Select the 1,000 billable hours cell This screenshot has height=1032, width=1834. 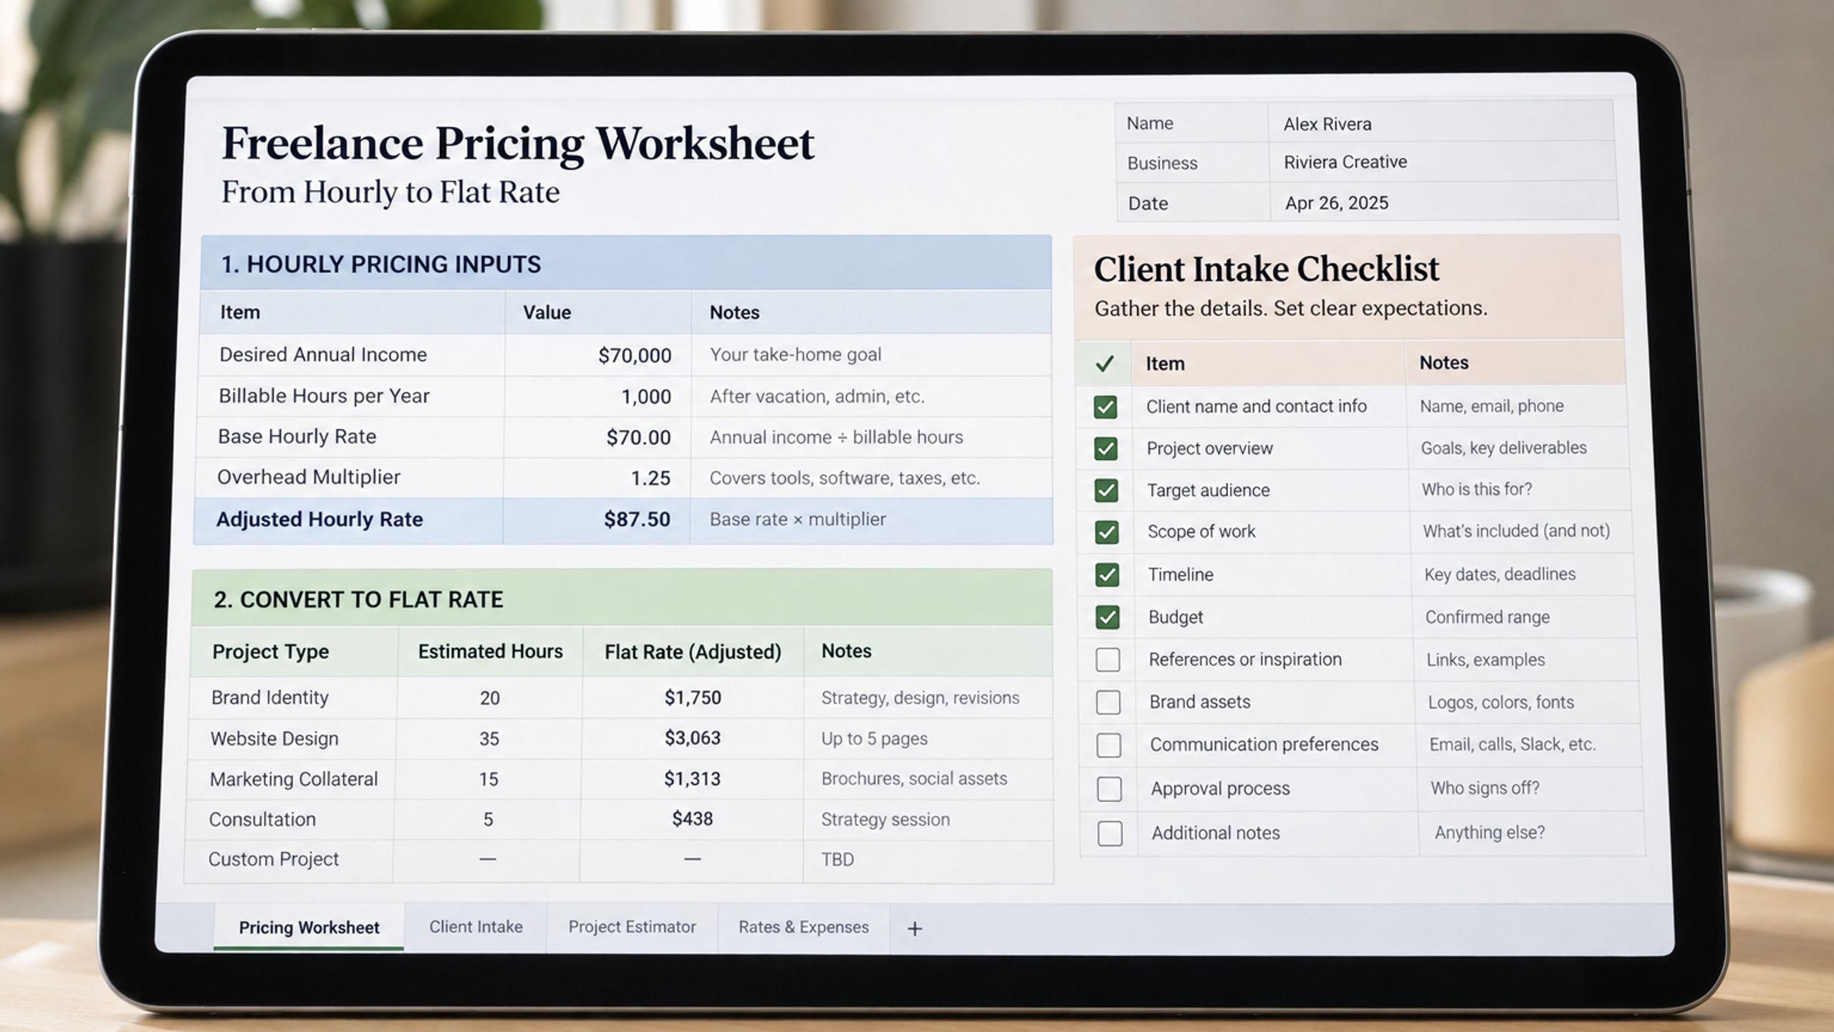pyautogui.click(x=597, y=396)
